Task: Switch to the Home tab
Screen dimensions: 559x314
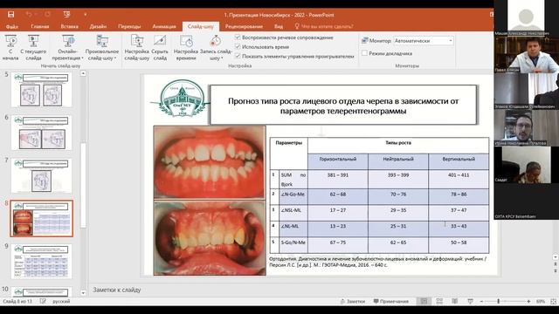Action: pyautogui.click(x=40, y=26)
